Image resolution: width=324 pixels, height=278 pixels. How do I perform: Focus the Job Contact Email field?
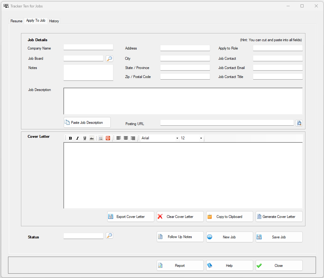tap(278, 67)
